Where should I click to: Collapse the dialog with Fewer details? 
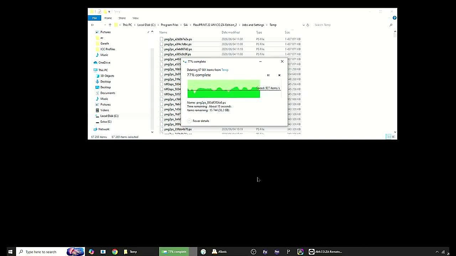[x=198, y=121]
